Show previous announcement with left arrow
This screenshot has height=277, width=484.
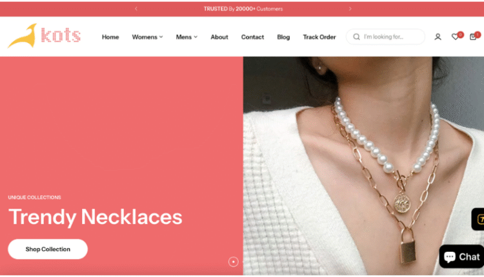136,8
